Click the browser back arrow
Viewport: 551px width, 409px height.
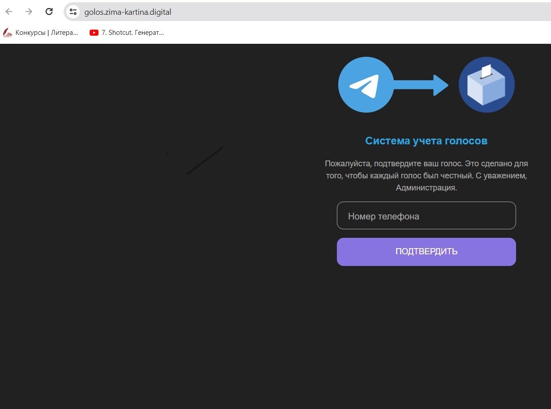coord(9,12)
